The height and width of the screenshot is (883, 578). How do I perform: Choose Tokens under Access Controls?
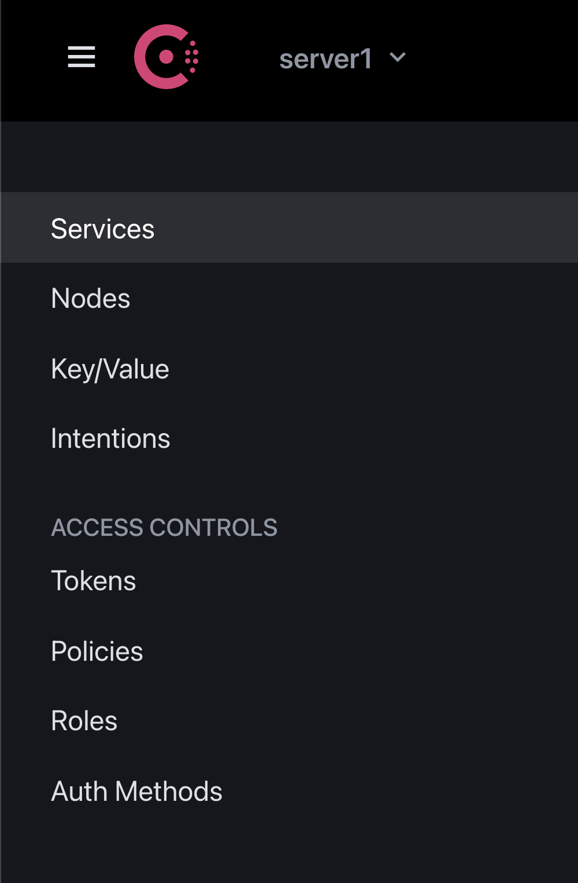pos(94,581)
